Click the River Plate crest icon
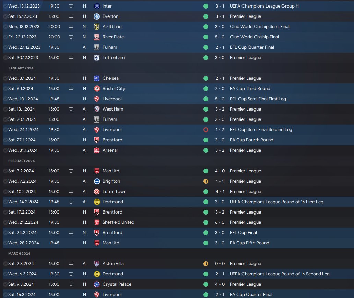This screenshot has height=298, width=354. 97,37
